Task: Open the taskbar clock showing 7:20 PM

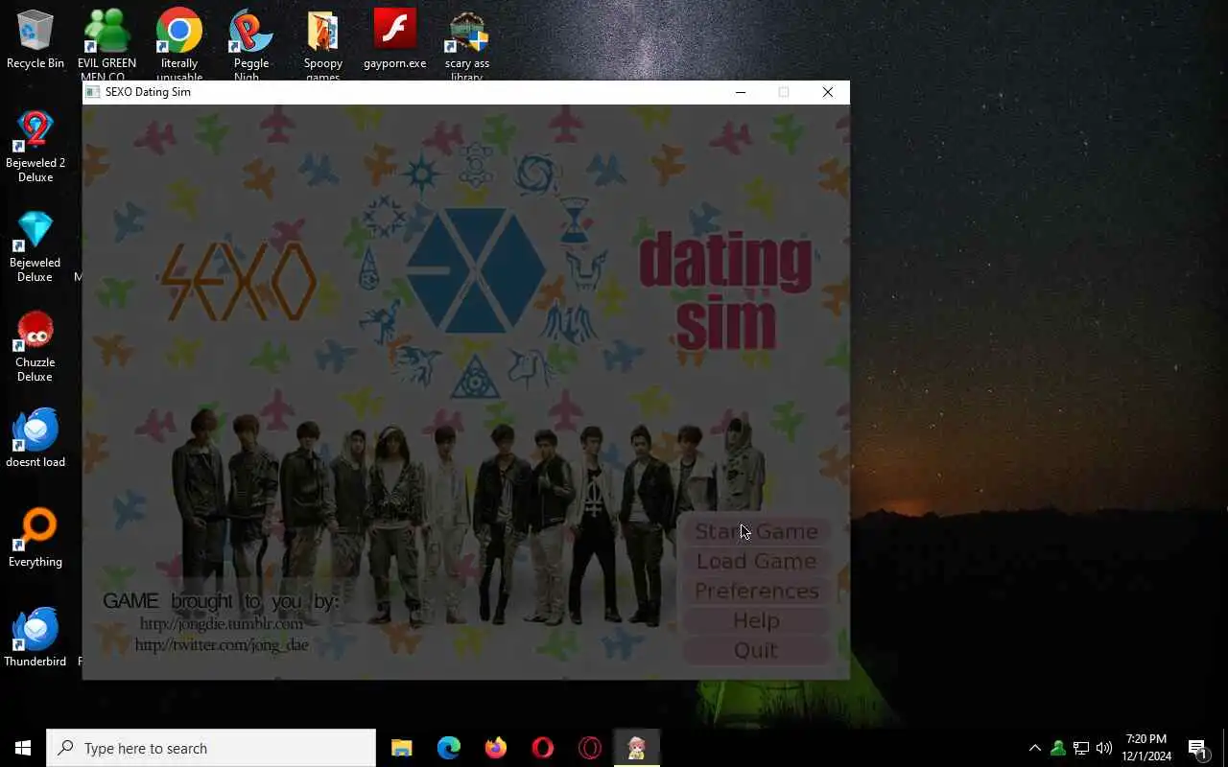Action: (1146, 748)
